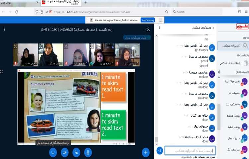Click the chat scroll up arrow
The width and height of the screenshot is (249, 159).
(x=156, y=36)
